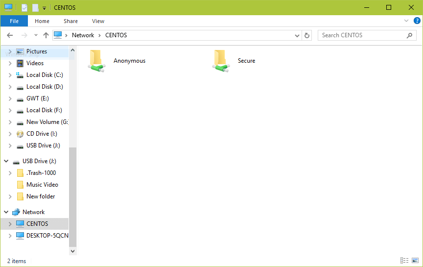Open the Secure shared folder icon
The image size is (423, 267).
(x=221, y=61)
